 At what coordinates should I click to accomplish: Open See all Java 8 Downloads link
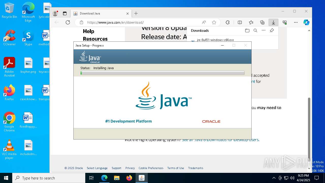(x=220, y=140)
